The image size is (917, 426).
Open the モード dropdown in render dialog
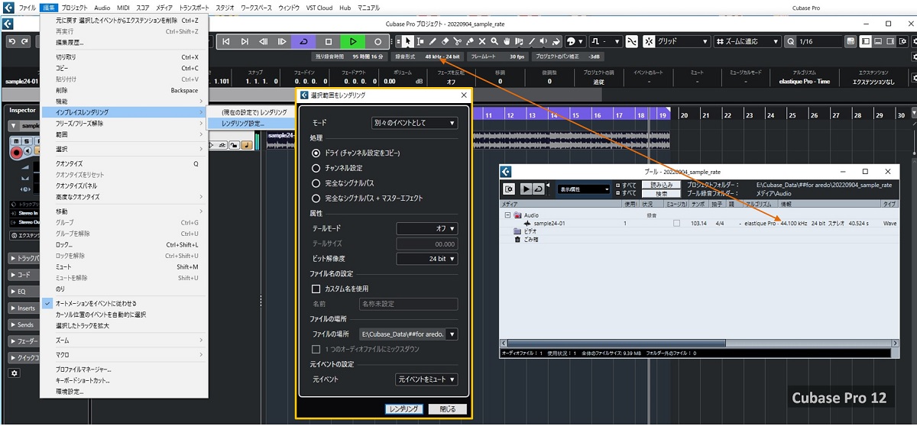(x=414, y=123)
